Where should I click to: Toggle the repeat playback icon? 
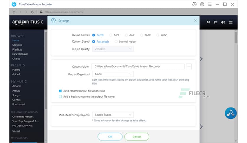tap(216, 22)
